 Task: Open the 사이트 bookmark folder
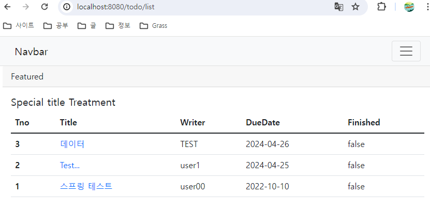pyautogui.click(x=19, y=26)
